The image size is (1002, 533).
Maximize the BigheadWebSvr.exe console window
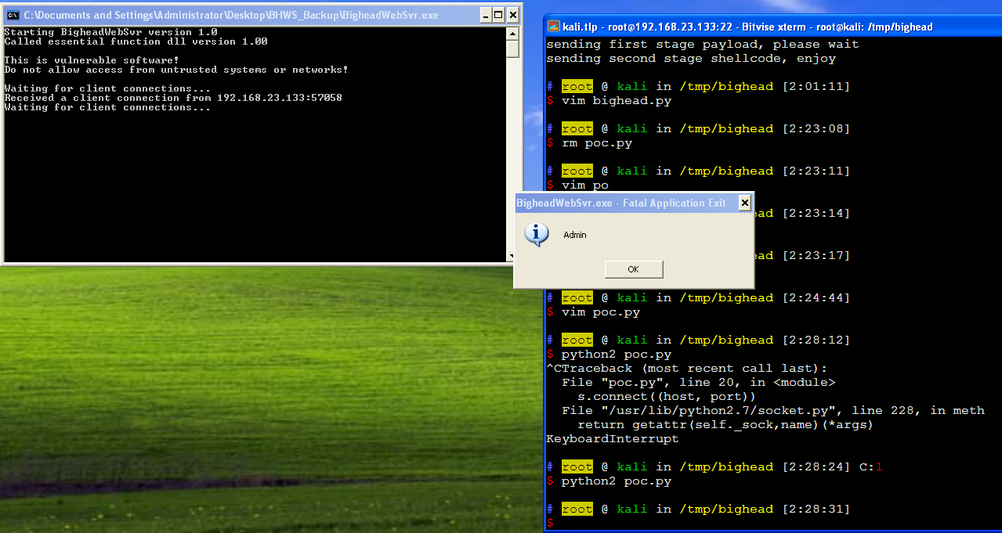coord(497,15)
